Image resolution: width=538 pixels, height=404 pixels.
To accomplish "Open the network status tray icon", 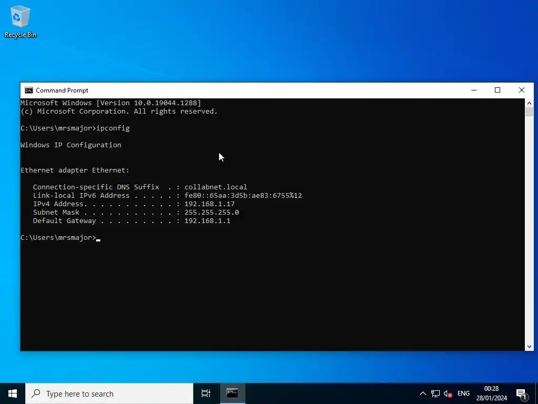I will tap(436, 393).
